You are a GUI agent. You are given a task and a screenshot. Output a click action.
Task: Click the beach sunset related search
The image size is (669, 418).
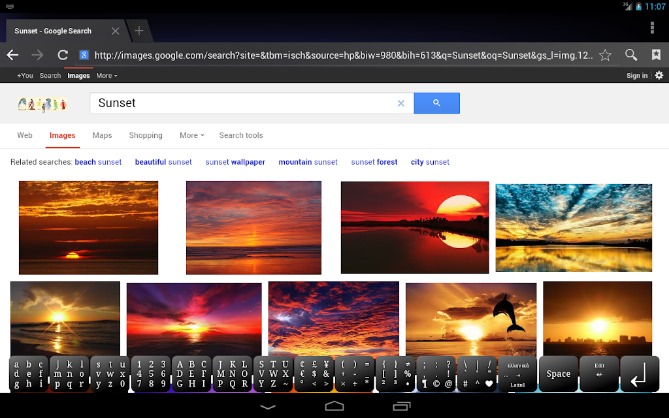click(98, 162)
